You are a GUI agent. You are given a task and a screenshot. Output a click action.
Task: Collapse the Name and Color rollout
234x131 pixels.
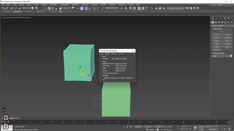219,53
